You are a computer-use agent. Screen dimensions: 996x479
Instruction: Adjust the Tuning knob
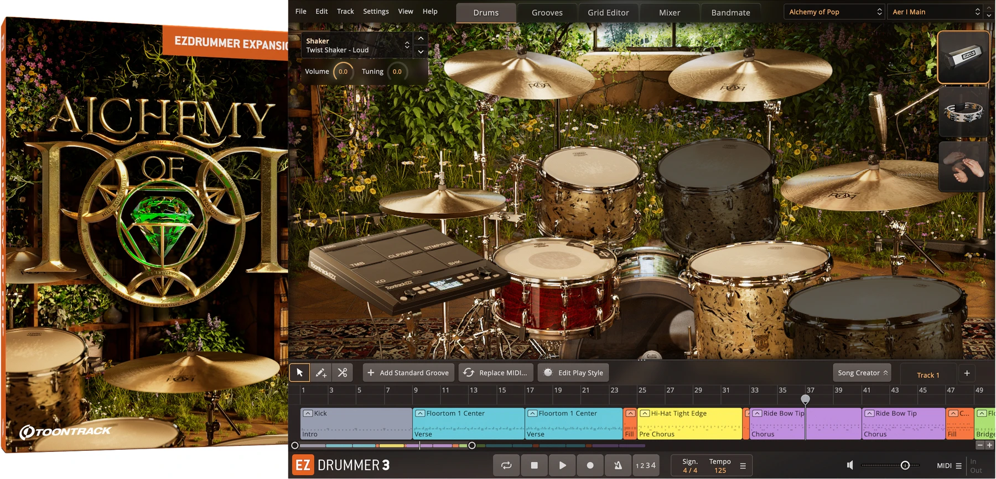[397, 71]
